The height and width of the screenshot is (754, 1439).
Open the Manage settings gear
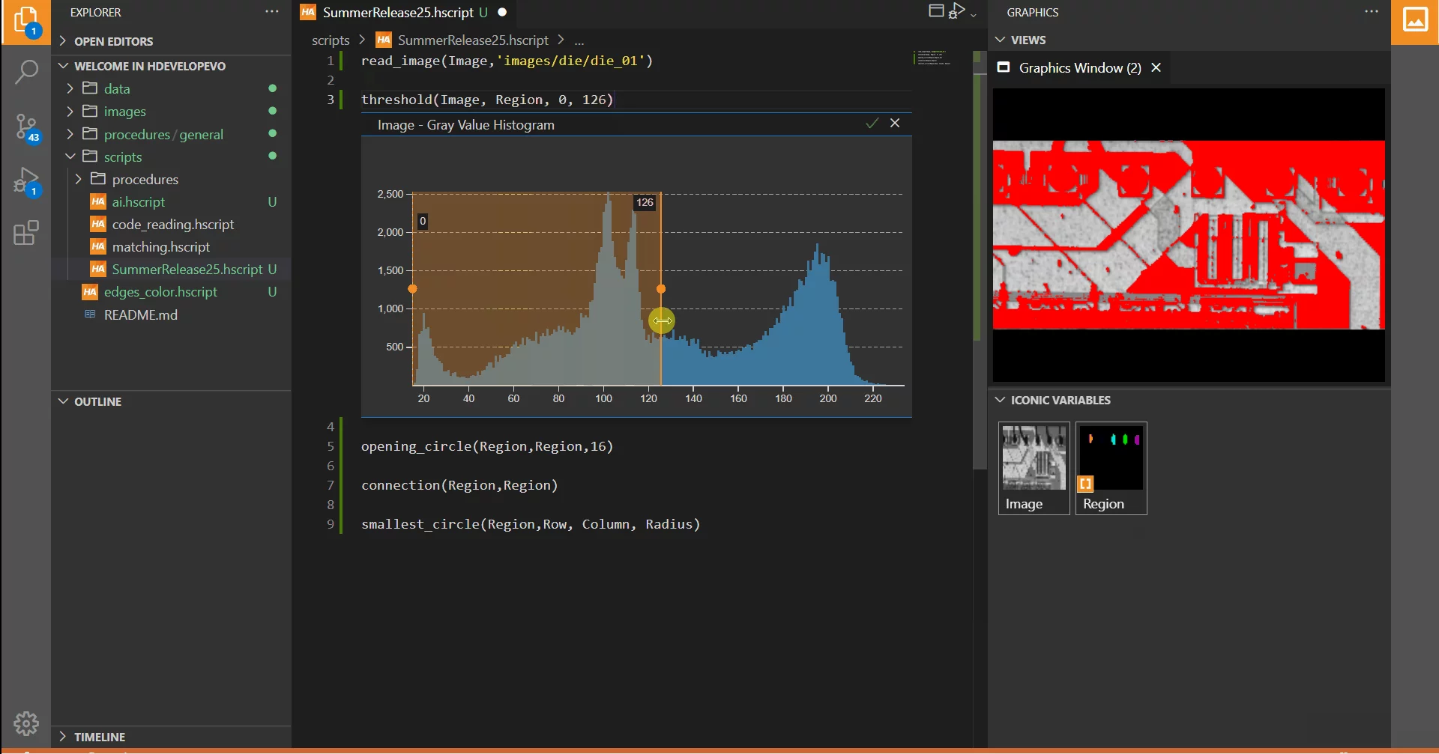pos(26,723)
